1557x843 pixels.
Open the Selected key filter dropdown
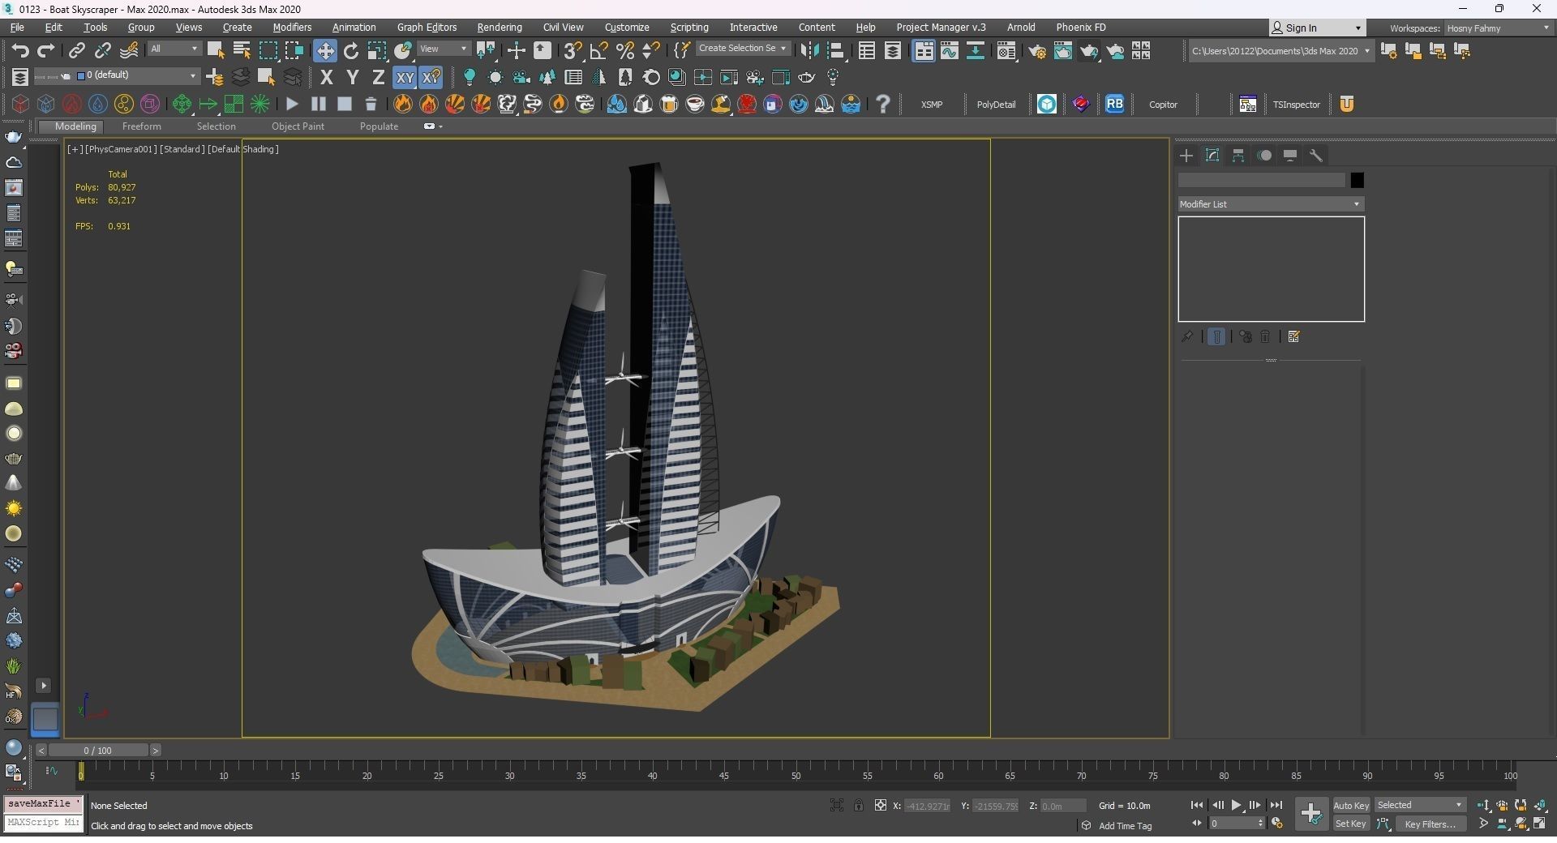pos(1420,805)
